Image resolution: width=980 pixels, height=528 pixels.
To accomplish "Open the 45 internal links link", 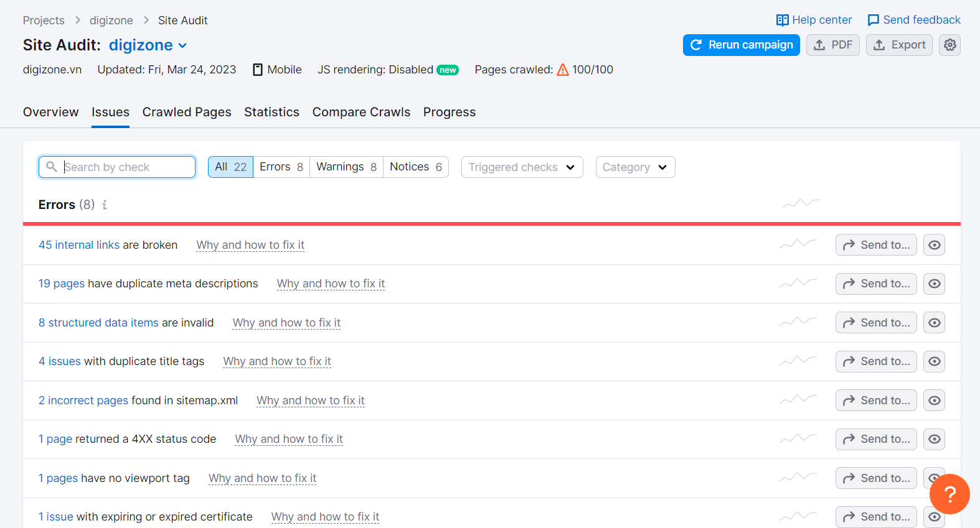I will 79,245.
